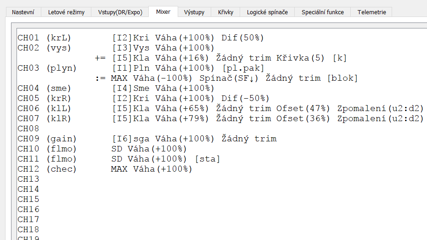Screen dimensions: 427x240
Task: Open the Vstupy(DR/Expo) tab
Action: coord(120,12)
